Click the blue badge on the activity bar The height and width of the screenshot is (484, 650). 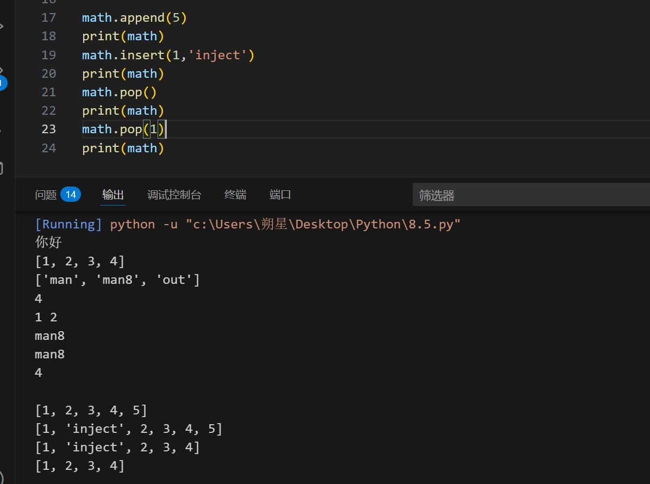click(x=3, y=83)
